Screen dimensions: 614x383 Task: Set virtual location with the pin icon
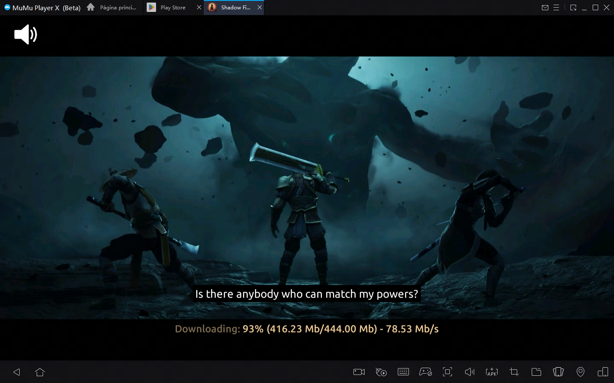580,372
